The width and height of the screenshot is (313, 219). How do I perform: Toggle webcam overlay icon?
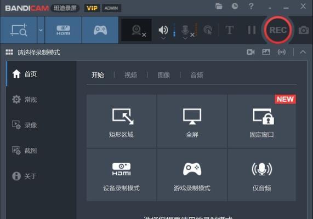[x=136, y=30]
